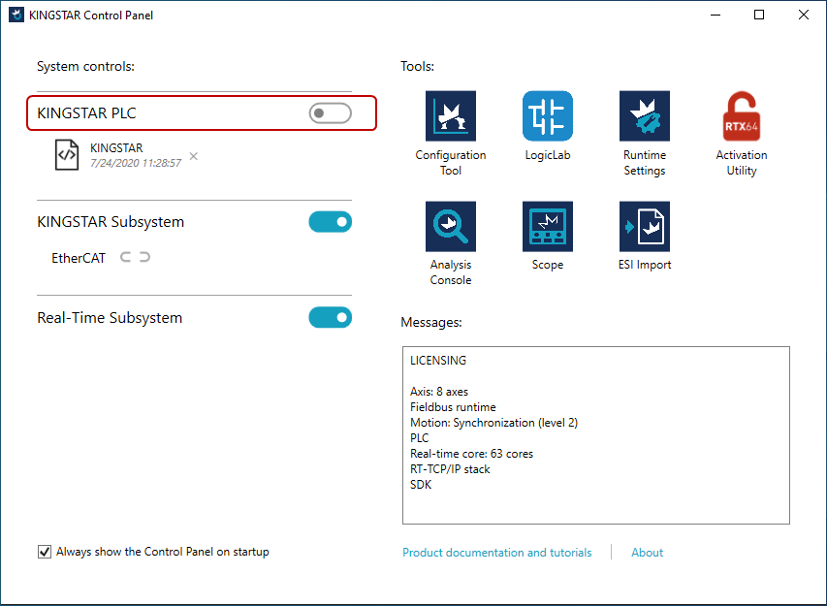Uncheck Always show the Control Panel on startup
Screen dimensions: 827x606
tap(45, 552)
